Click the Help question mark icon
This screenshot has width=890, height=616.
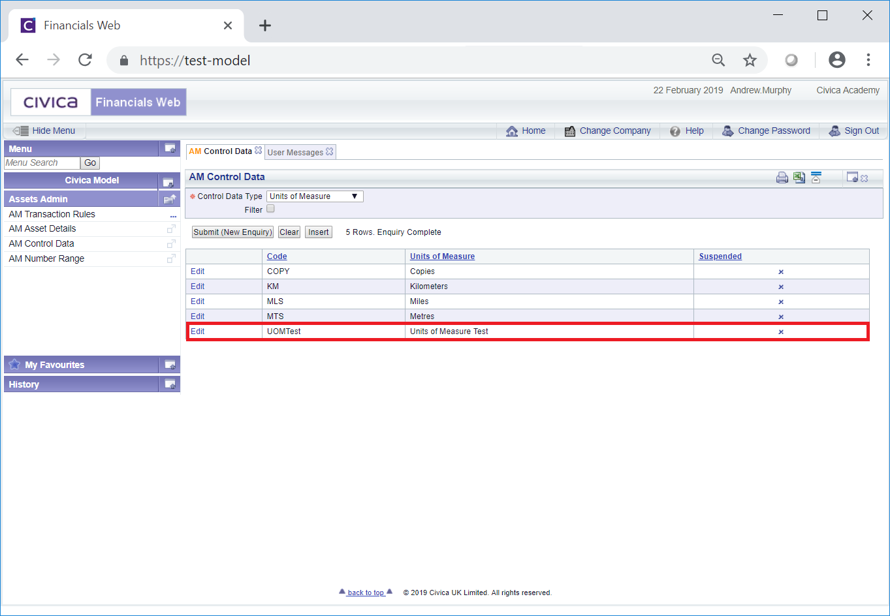[x=675, y=131]
